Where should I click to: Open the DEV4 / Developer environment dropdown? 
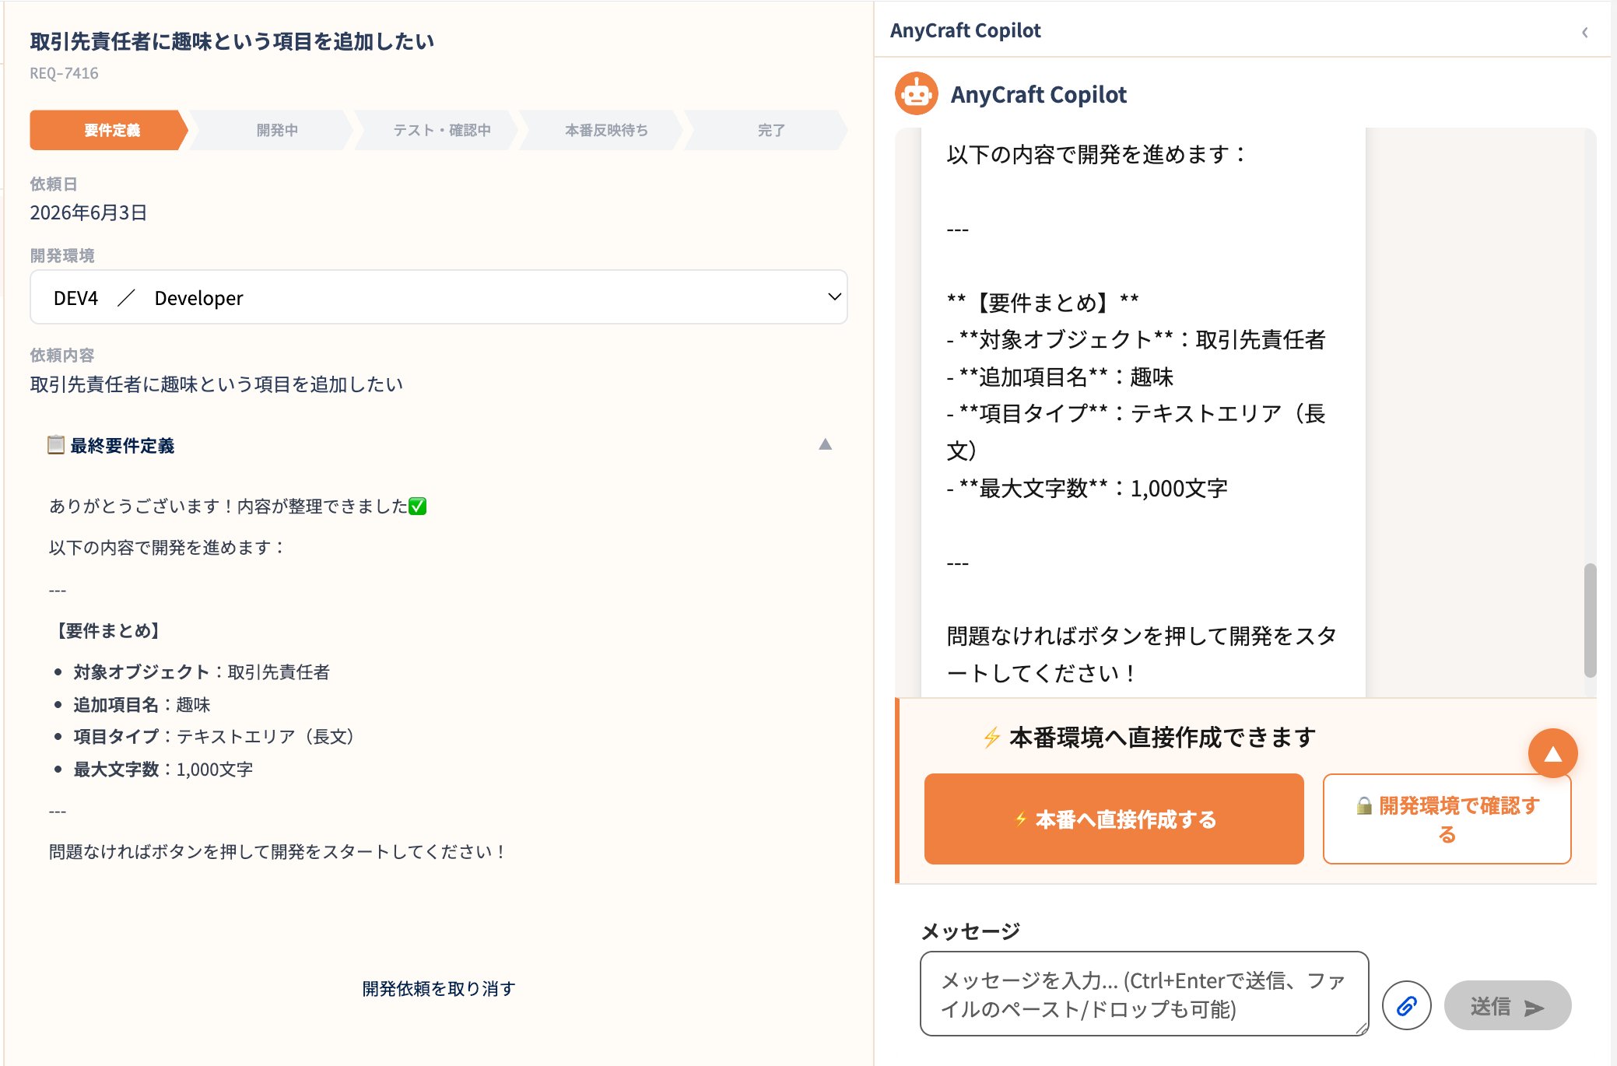[x=439, y=297]
